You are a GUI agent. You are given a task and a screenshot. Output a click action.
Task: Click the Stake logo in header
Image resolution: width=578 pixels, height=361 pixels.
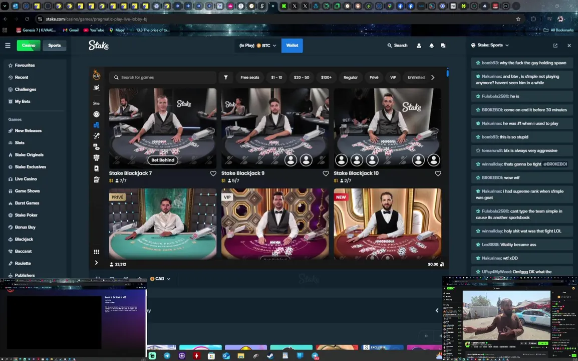[x=99, y=45]
